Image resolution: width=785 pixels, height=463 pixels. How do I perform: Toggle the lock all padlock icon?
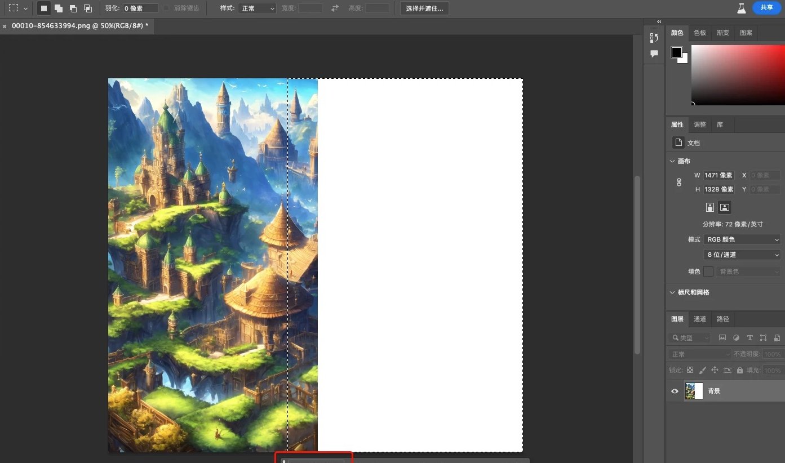[740, 370]
